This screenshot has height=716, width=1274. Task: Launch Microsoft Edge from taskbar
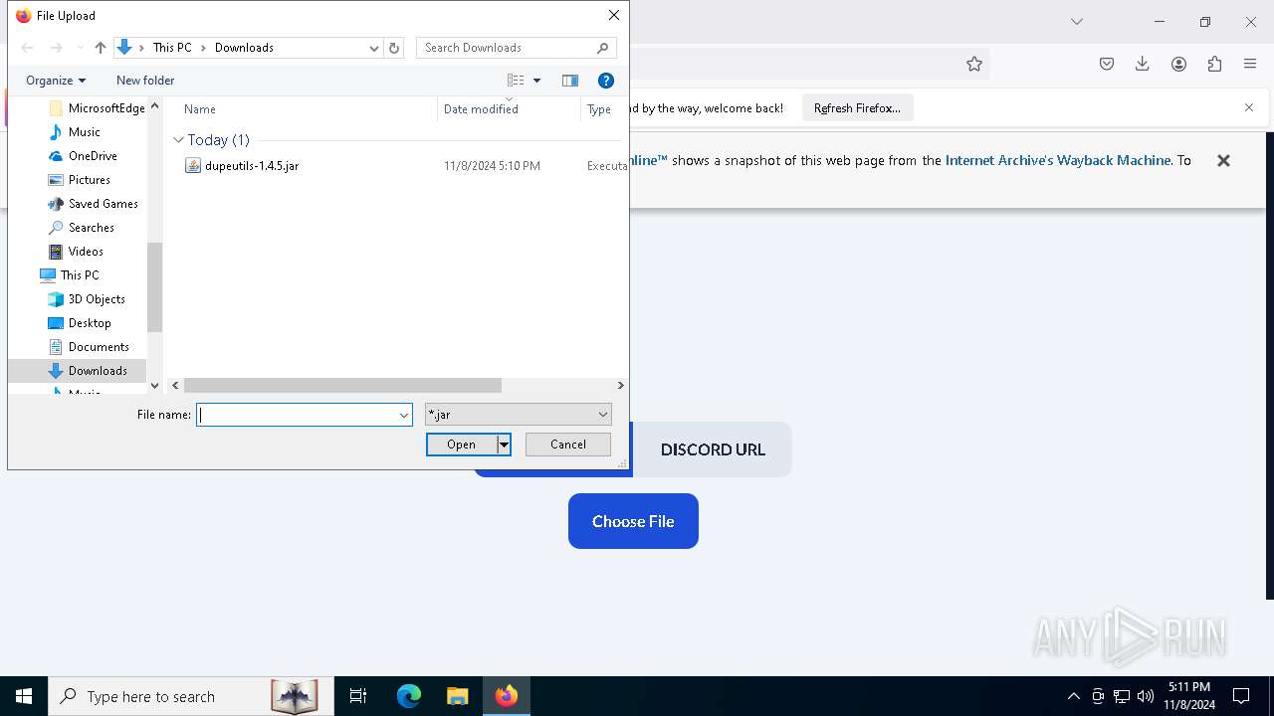[409, 696]
